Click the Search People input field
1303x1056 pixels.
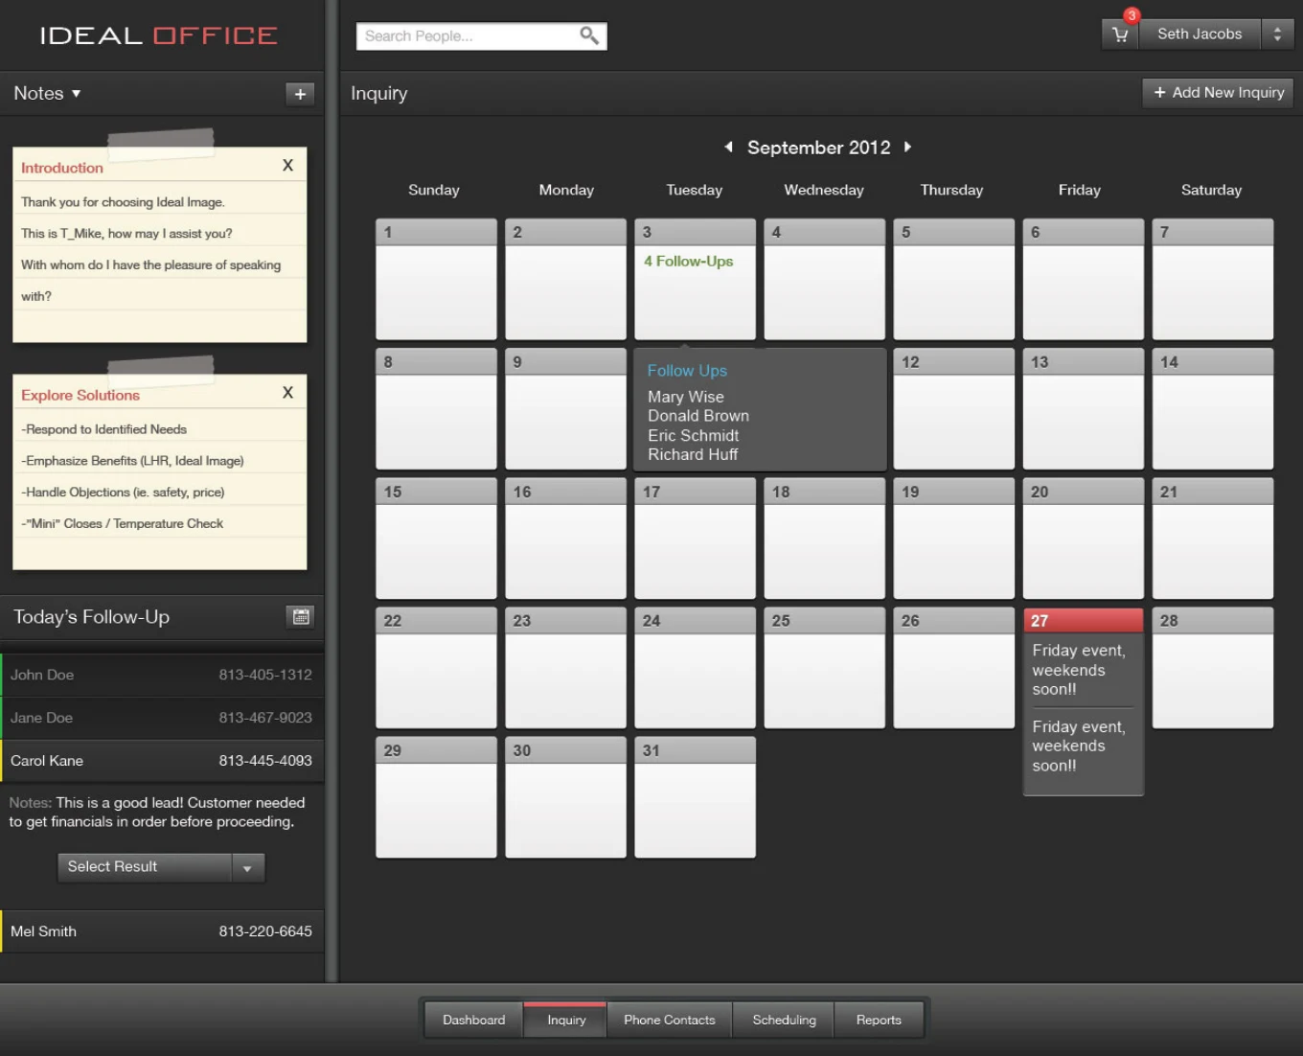481,36
